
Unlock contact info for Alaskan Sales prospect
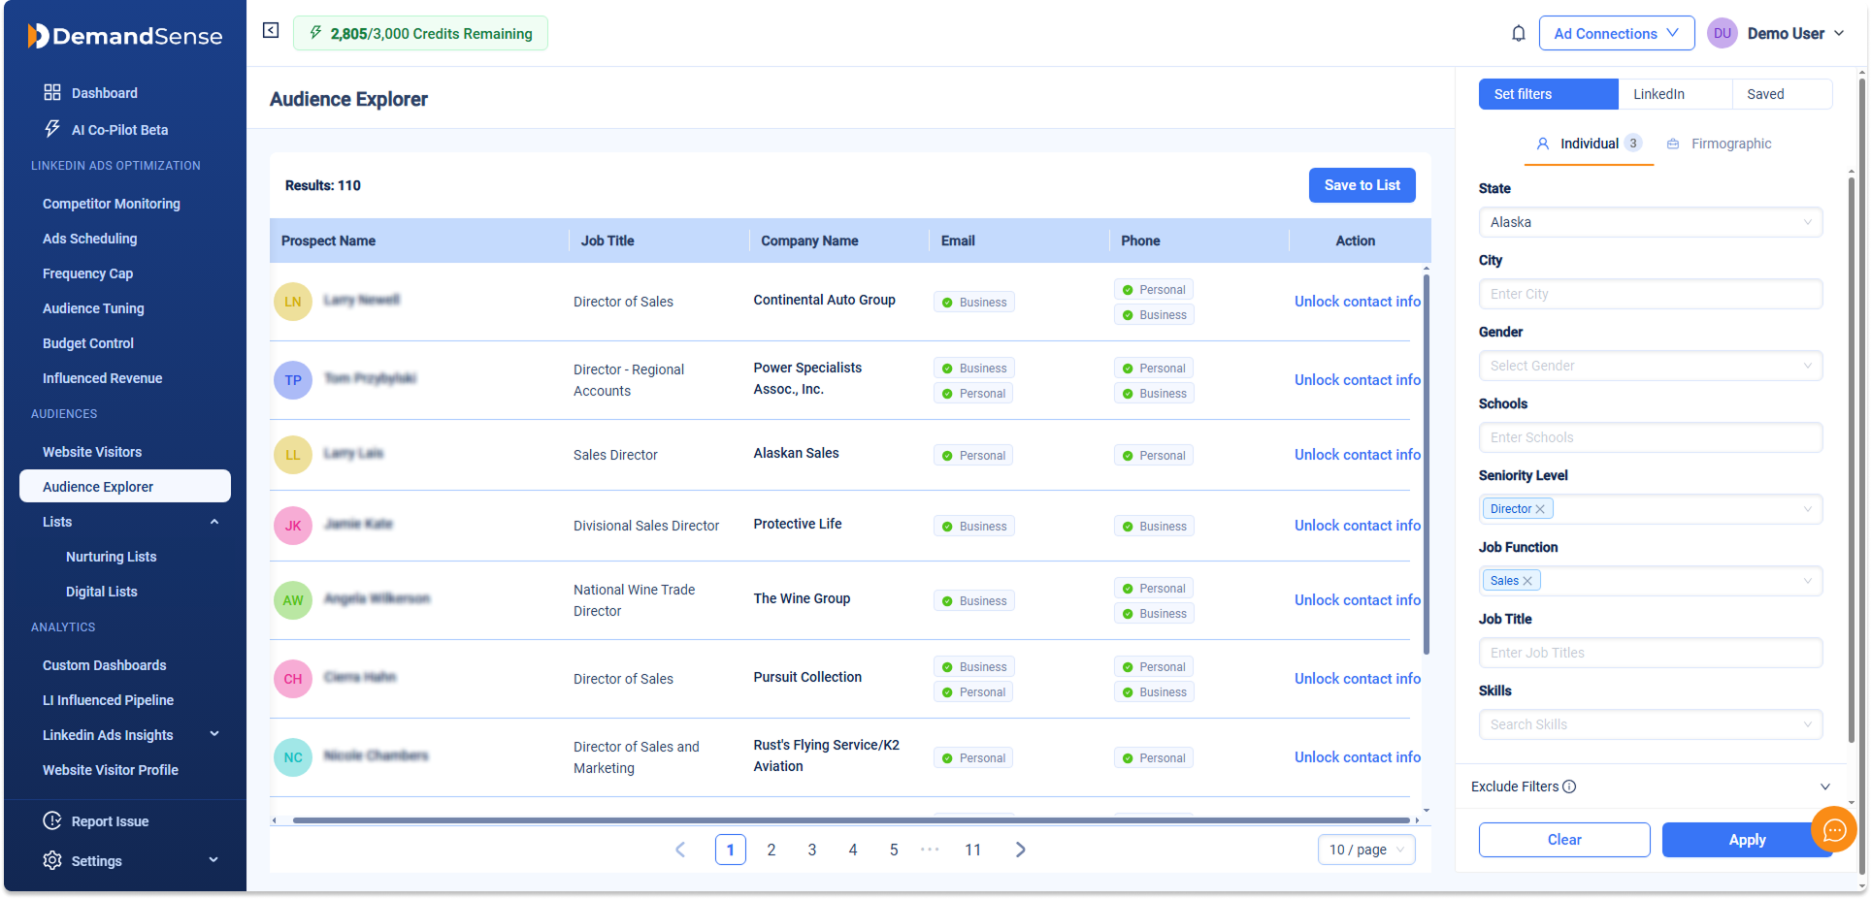[x=1357, y=455]
